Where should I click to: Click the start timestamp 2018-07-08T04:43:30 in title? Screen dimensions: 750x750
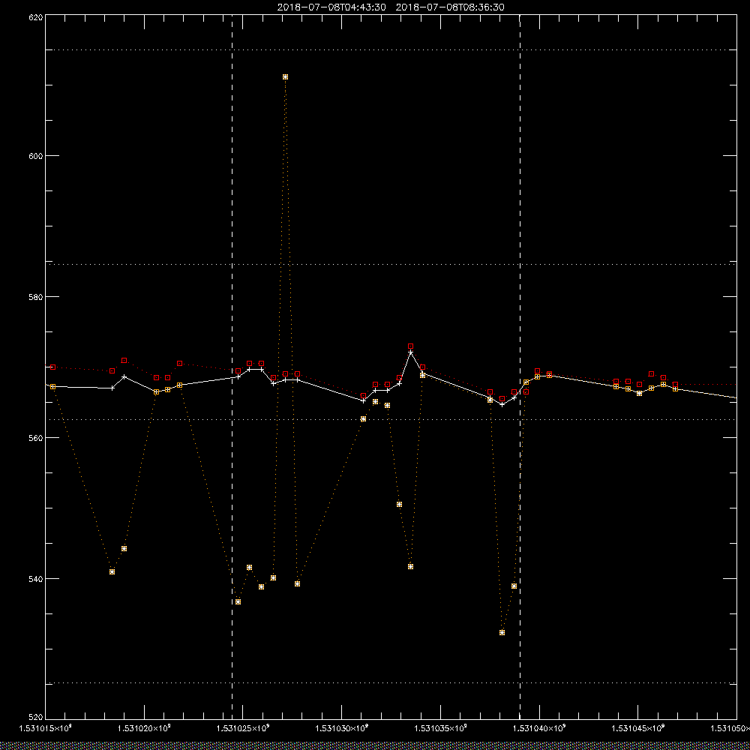tap(331, 7)
